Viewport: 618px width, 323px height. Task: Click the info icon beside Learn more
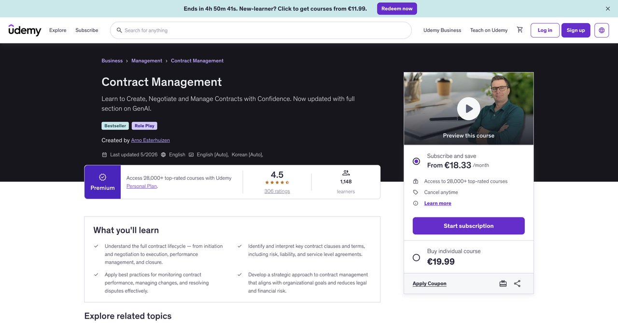(416, 203)
